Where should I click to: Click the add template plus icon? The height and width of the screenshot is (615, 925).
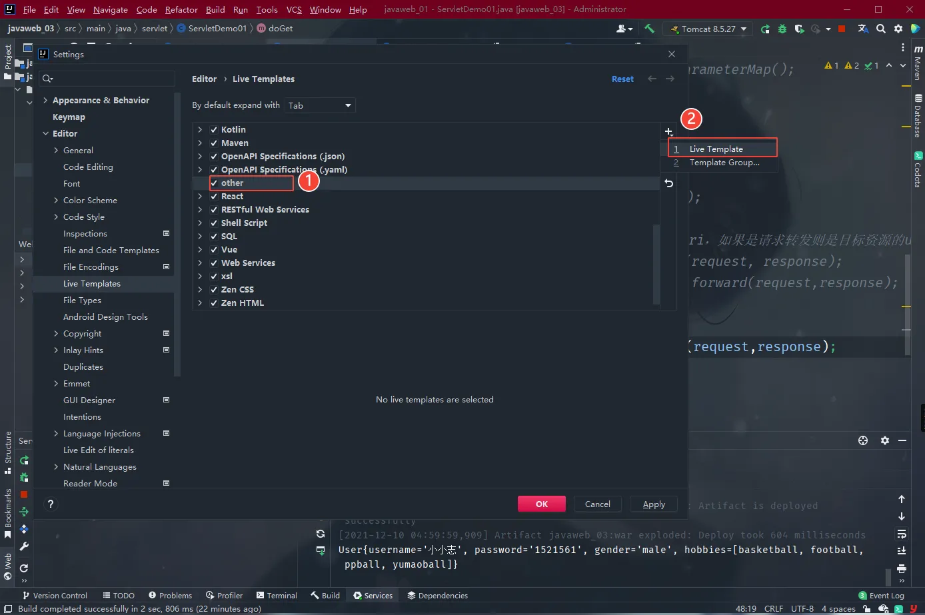[x=668, y=131]
